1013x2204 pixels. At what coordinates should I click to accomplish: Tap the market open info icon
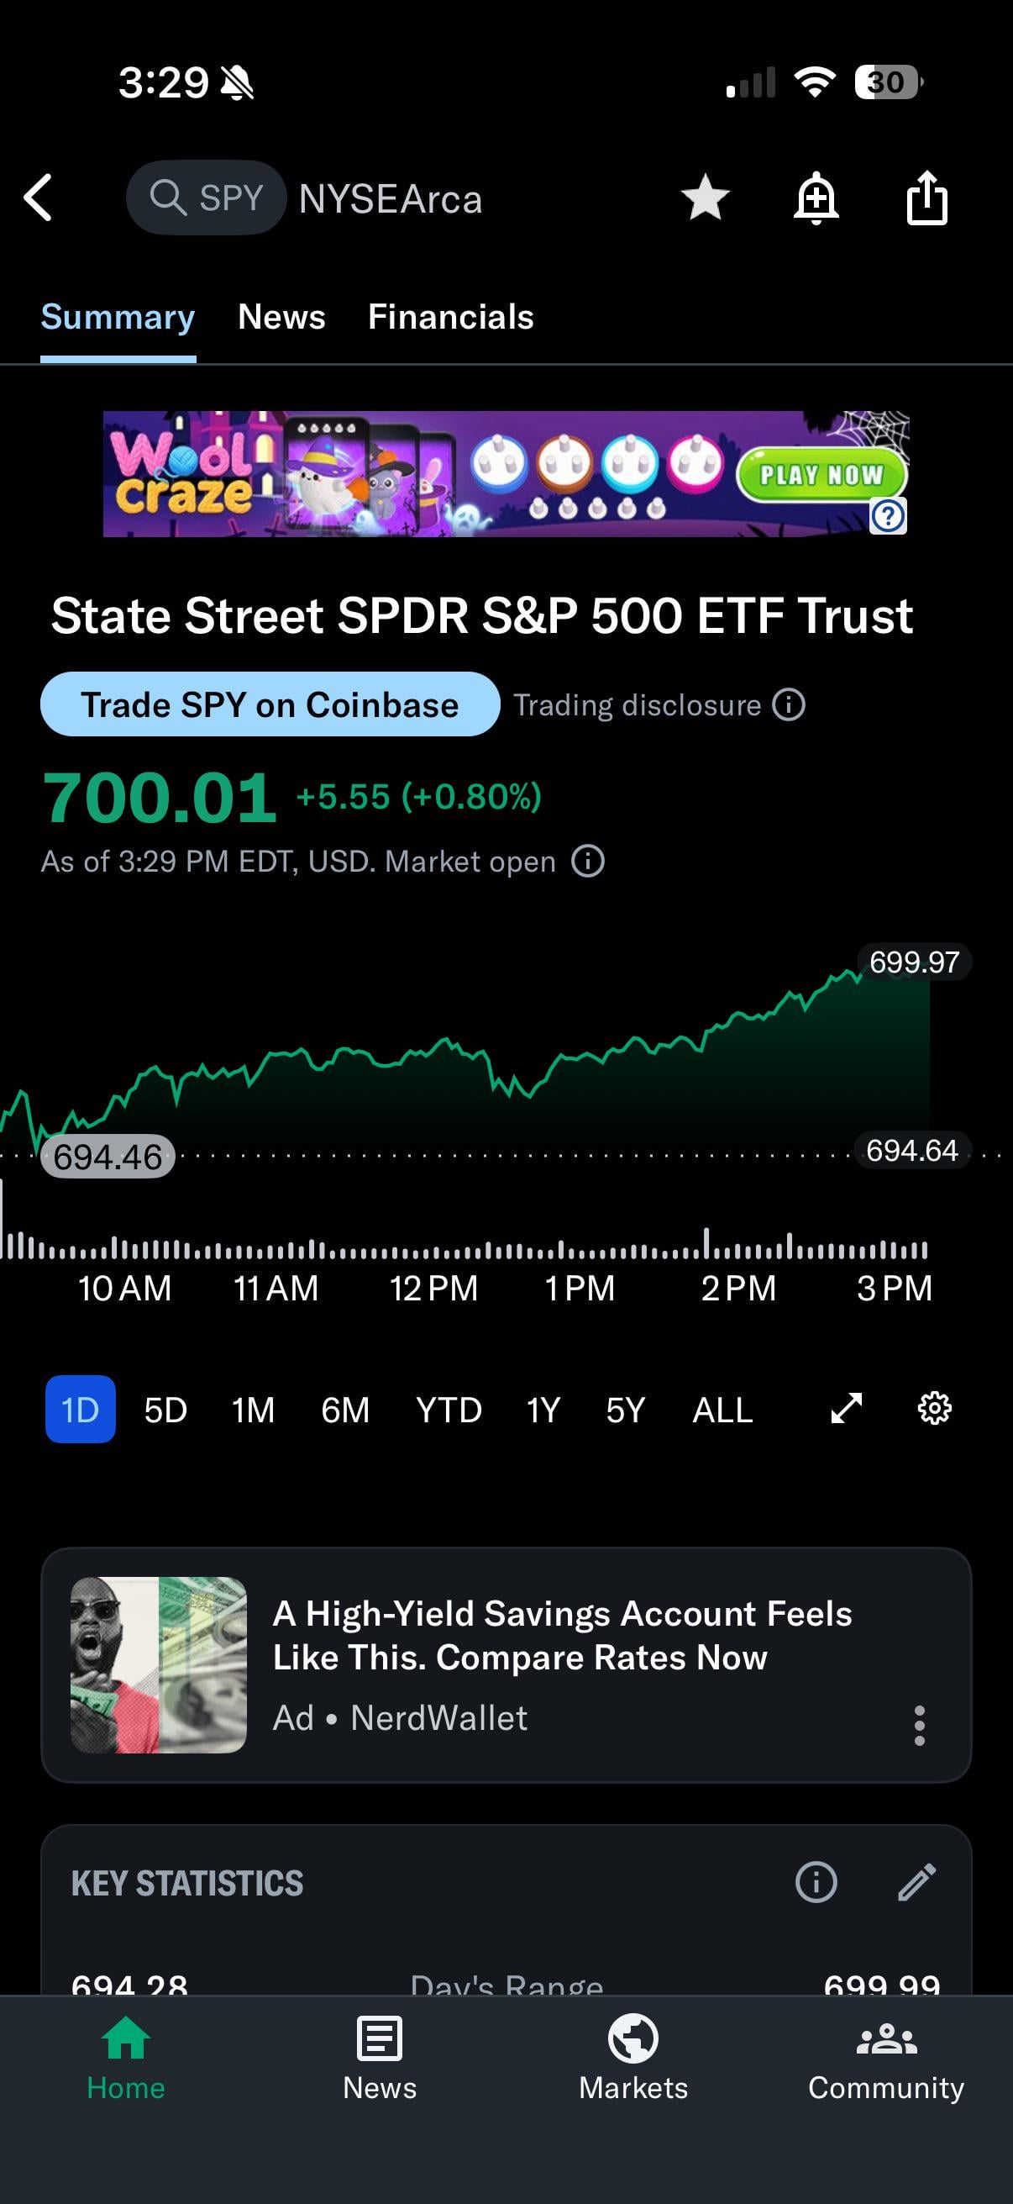tap(588, 861)
